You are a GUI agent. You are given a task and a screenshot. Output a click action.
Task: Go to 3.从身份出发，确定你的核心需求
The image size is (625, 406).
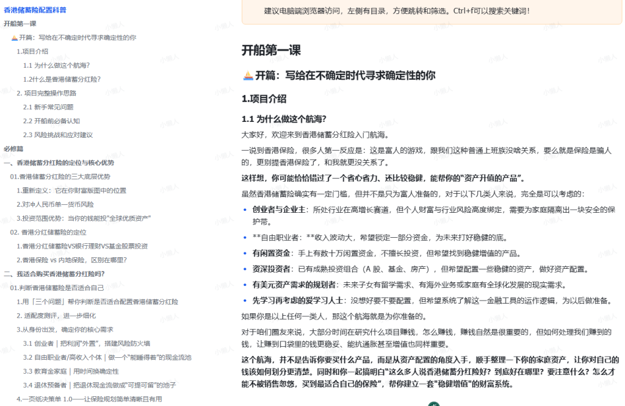coord(65,330)
